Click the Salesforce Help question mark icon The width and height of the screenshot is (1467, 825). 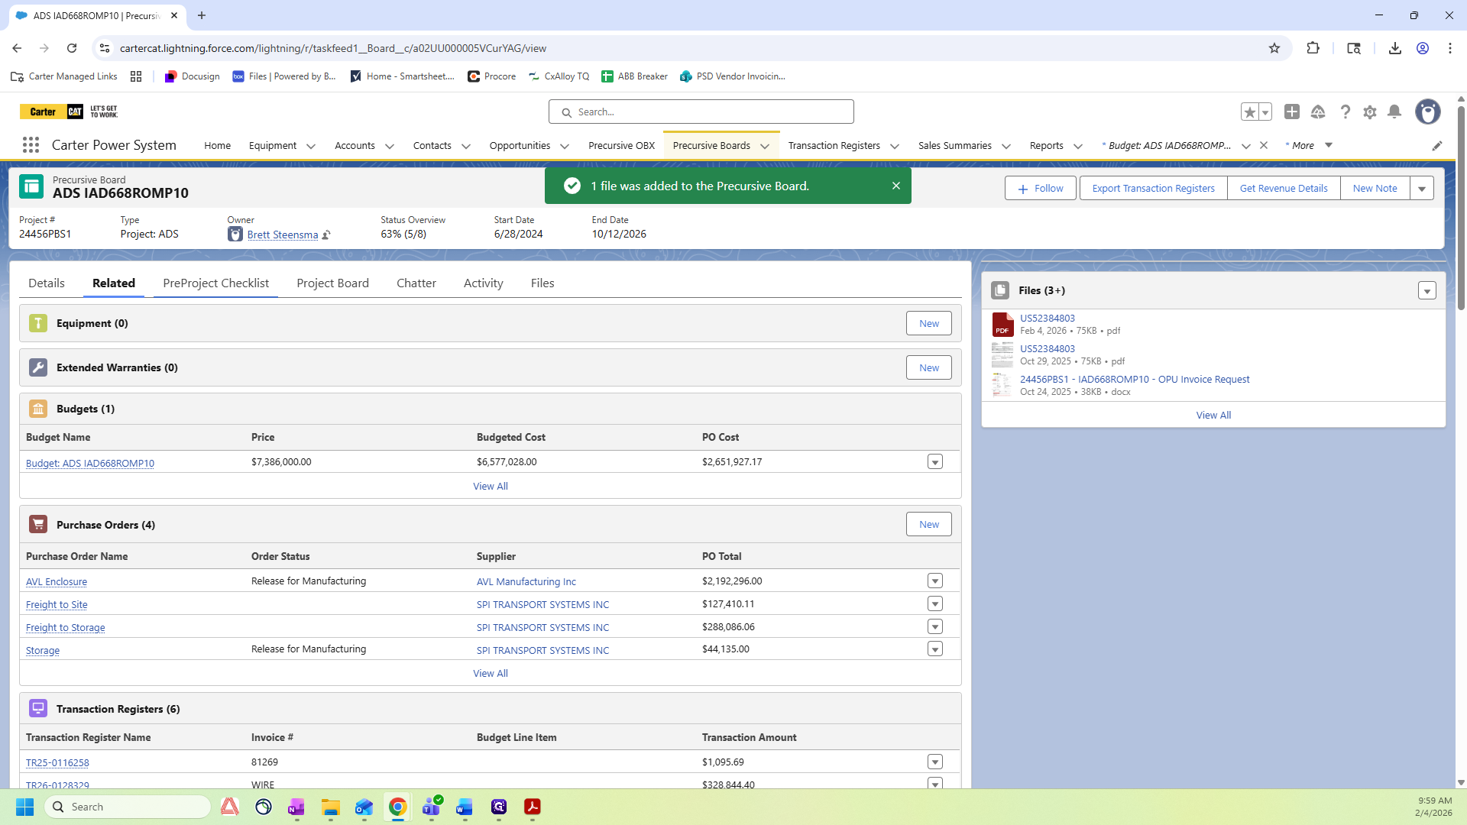[1346, 112]
